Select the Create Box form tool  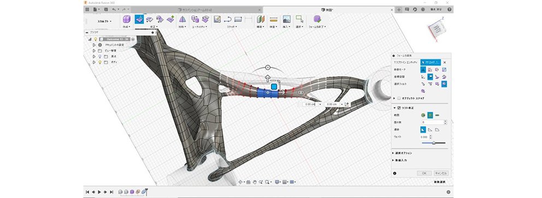click(x=127, y=19)
